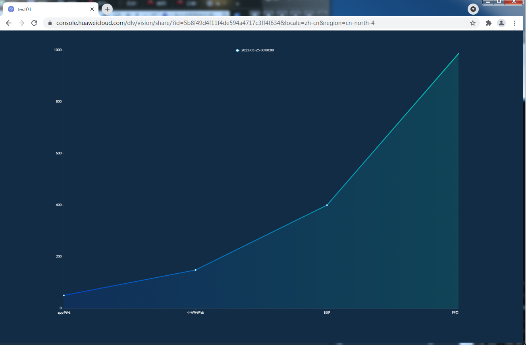The width and height of the screenshot is (526, 345).
Task: Click the 200 y-axis label
Action: (59, 256)
